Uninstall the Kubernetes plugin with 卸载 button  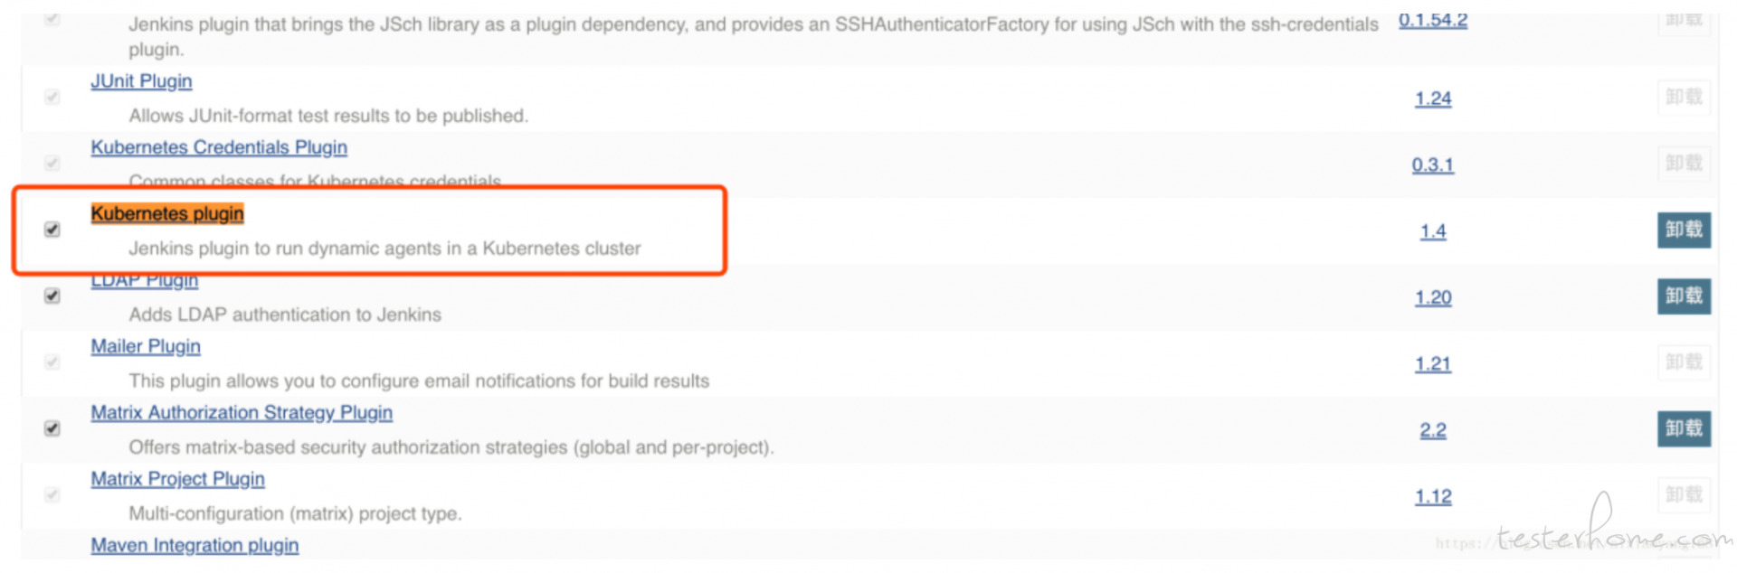pyautogui.click(x=1684, y=230)
